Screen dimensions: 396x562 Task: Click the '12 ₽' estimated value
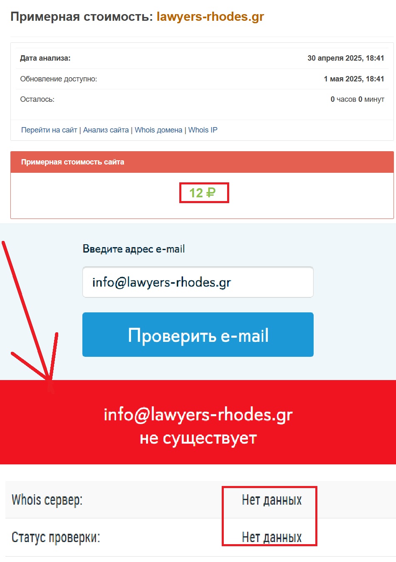click(x=203, y=193)
